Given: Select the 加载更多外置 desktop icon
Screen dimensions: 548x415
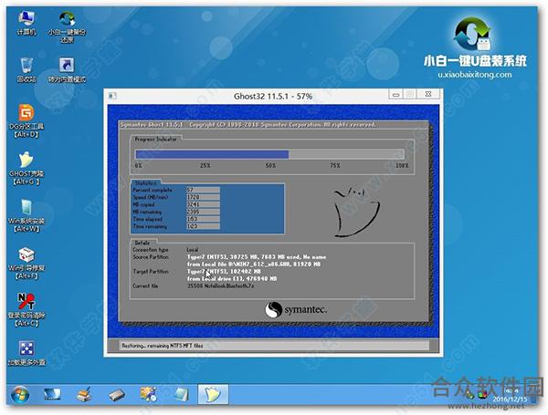Looking at the screenshot, I should pyautogui.click(x=26, y=353).
